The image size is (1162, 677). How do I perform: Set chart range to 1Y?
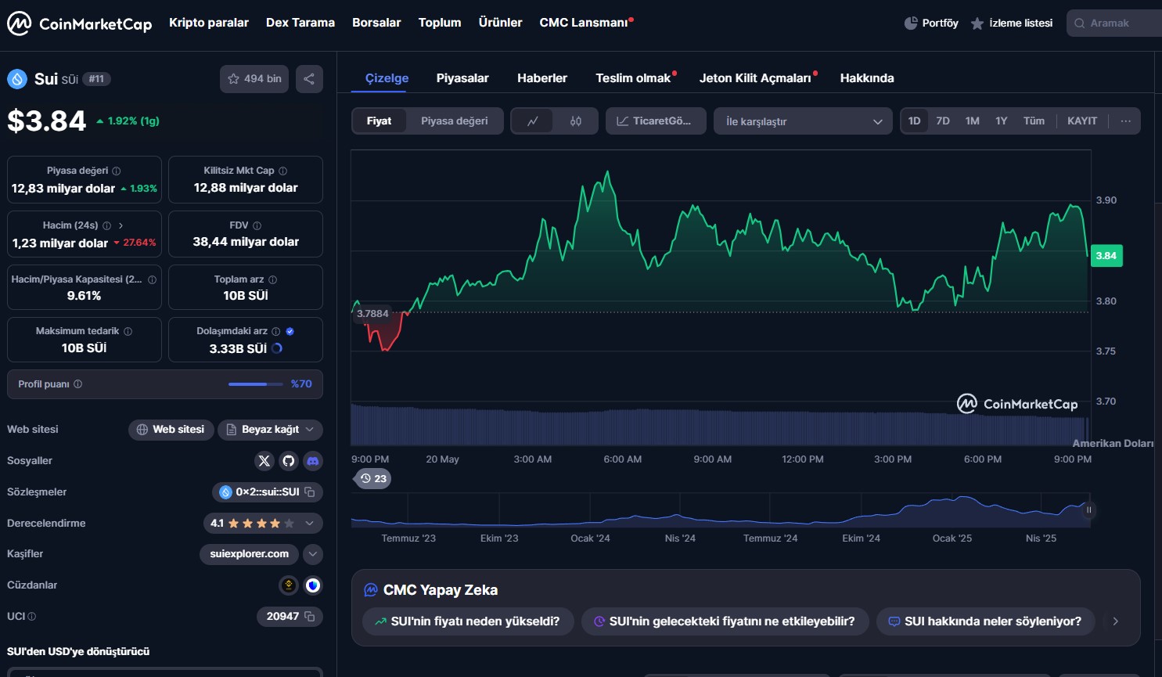point(1002,121)
